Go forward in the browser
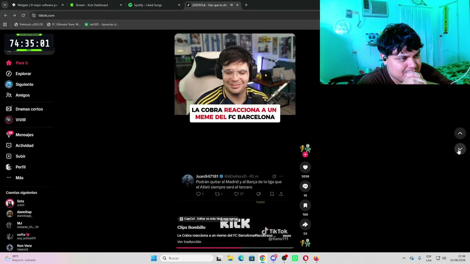The width and height of the screenshot is (470, 264). click(14, 15)
